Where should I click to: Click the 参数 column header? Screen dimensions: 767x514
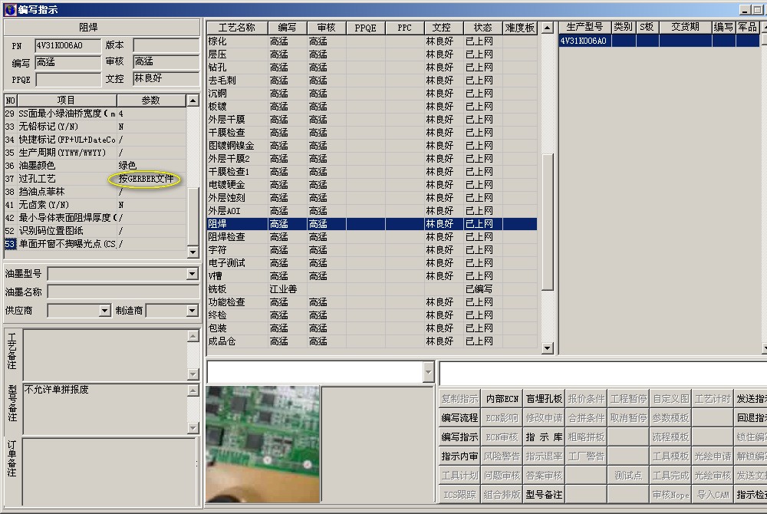(x=151, y=100)
